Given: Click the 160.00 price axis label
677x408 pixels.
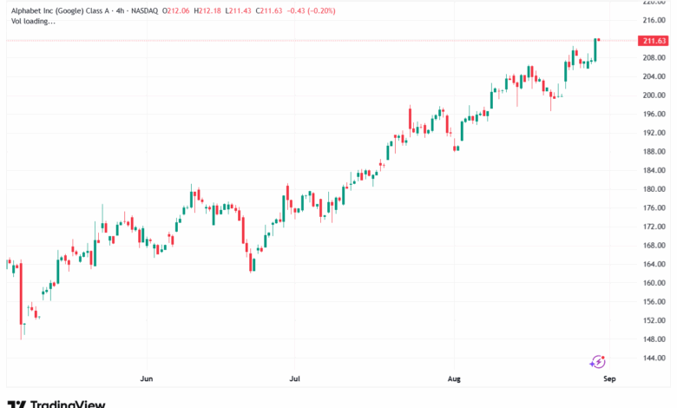Looking at the screenshot, I should (x=652, y=283).
